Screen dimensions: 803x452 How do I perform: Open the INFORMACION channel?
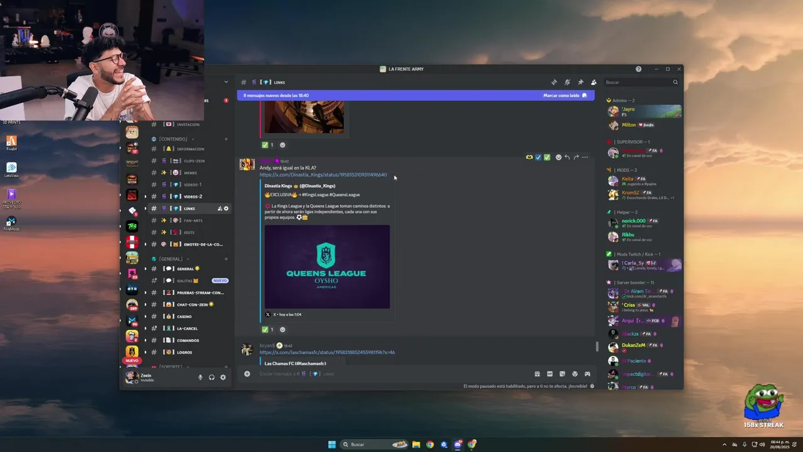click(189, 149)
